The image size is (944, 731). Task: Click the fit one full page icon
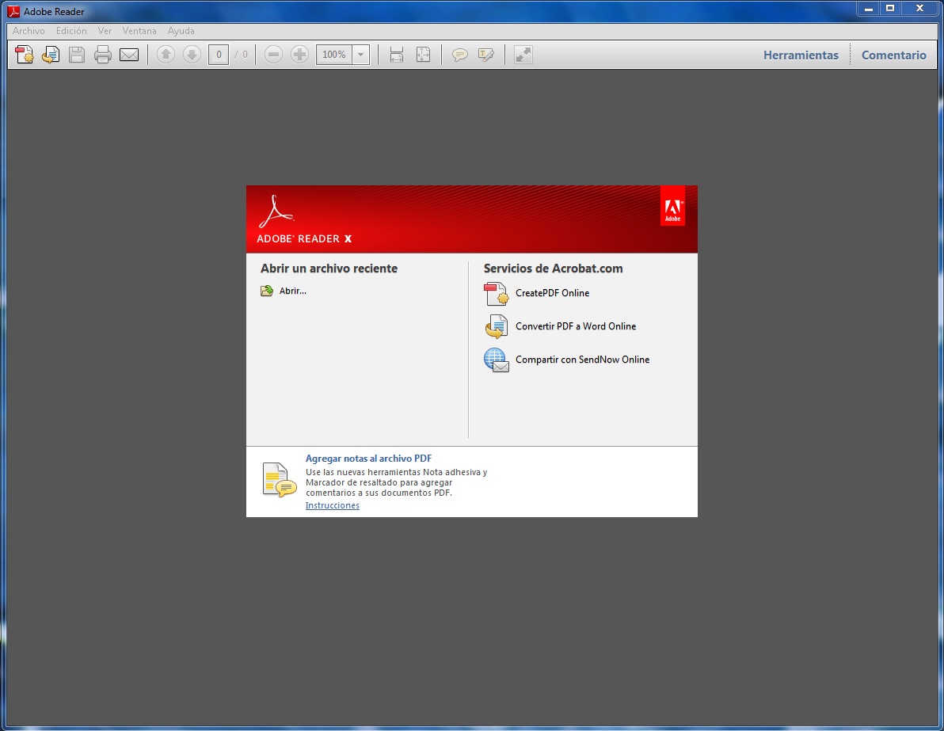tap(423, 55)
